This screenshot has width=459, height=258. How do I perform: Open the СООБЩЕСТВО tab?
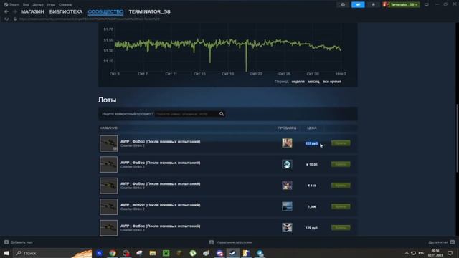(x=105, y=11)
